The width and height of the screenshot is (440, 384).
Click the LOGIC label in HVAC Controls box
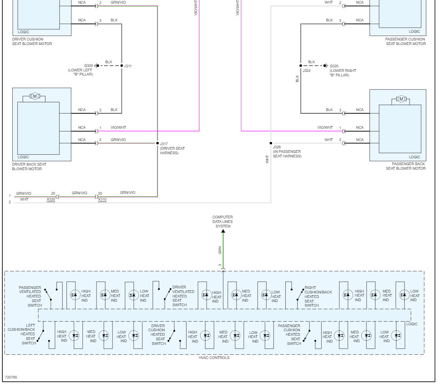(x=412, y=324)
